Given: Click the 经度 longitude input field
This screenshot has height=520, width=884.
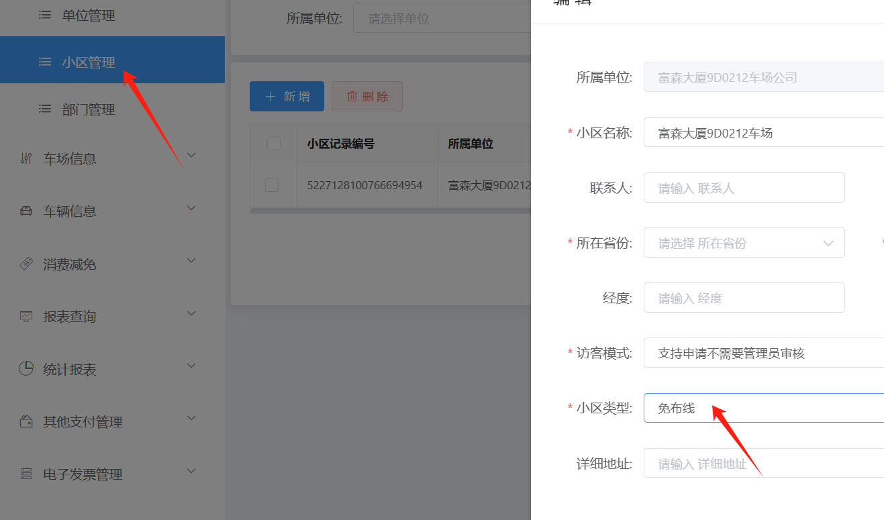Looking at the screenshot, I should click(x=744, y=298).
